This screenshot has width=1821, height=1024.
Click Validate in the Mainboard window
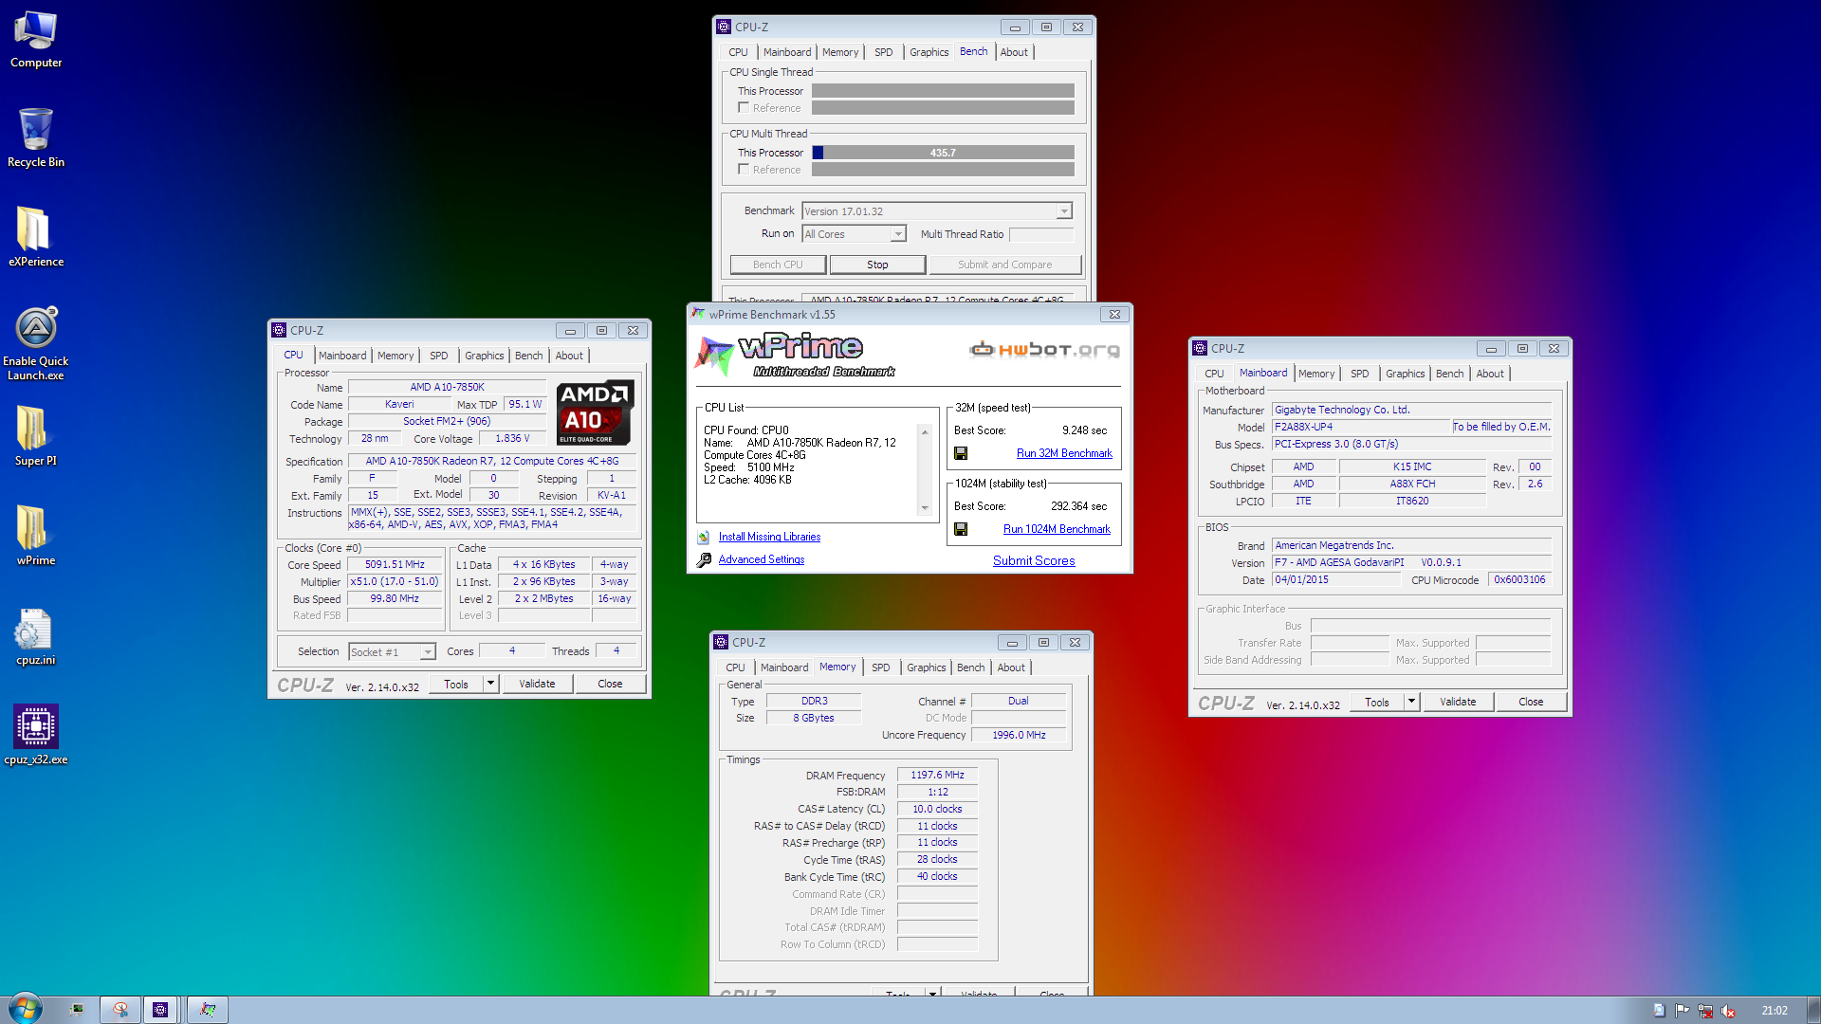pyautogui.click(x=1458, y=702)
